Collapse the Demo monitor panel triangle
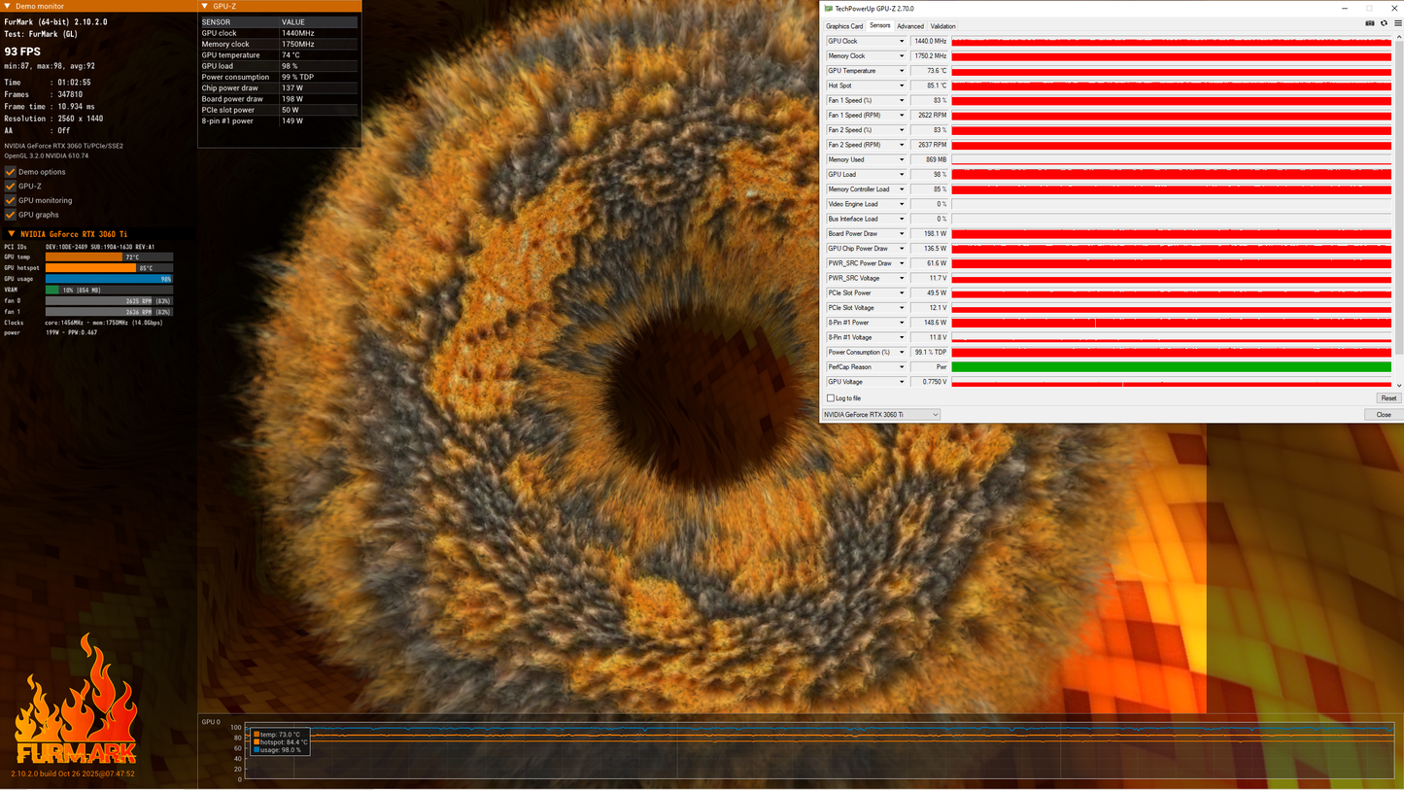Screen dimensions: 1404x790 click(8, 6)
